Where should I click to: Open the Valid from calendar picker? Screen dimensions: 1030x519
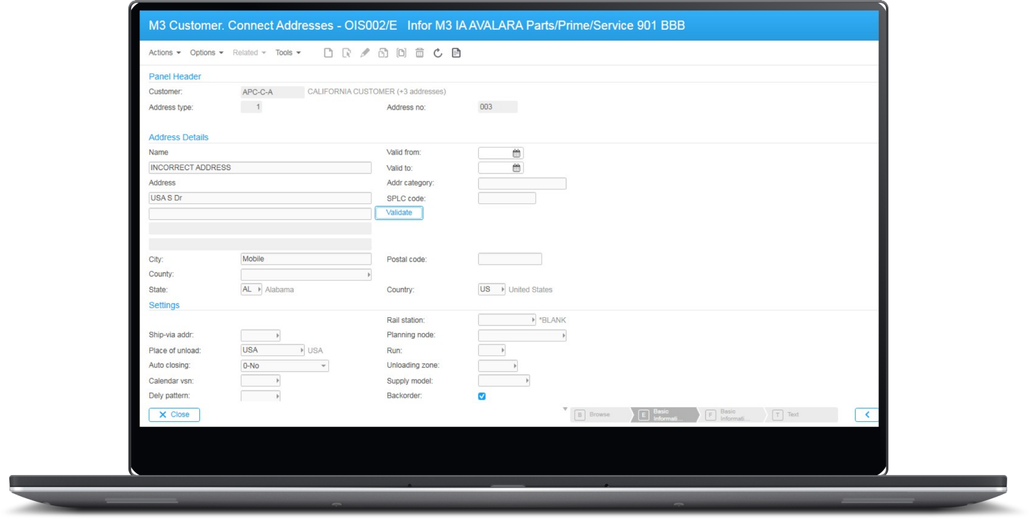[x=516, y=153]
